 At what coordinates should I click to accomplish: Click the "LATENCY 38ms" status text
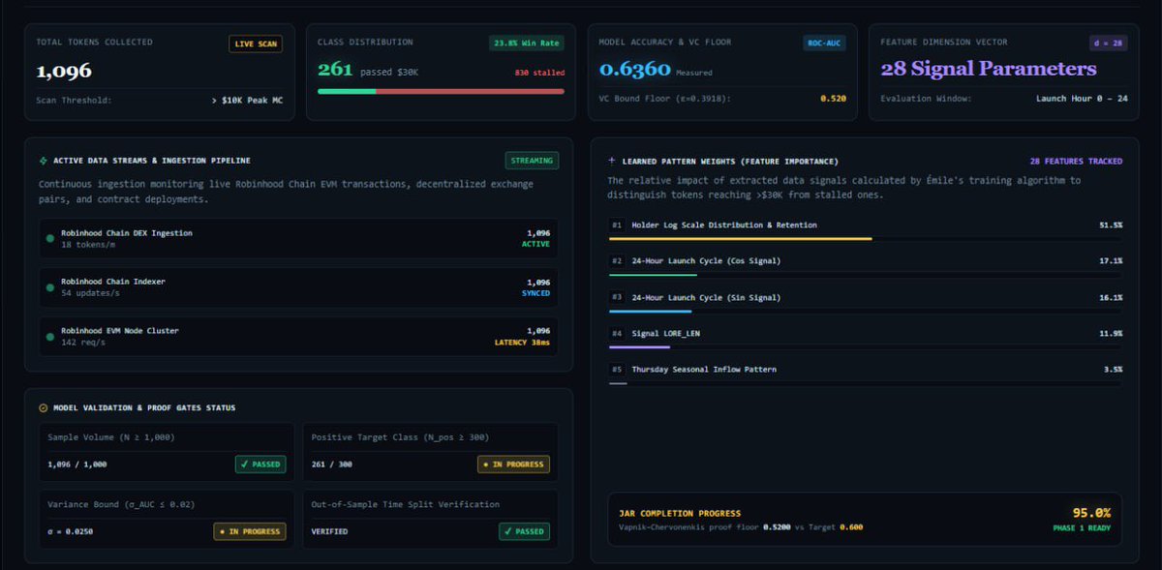click(522, 342)
